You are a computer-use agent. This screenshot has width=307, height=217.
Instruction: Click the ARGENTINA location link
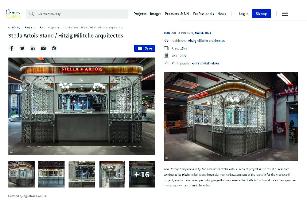click(203, 33)
